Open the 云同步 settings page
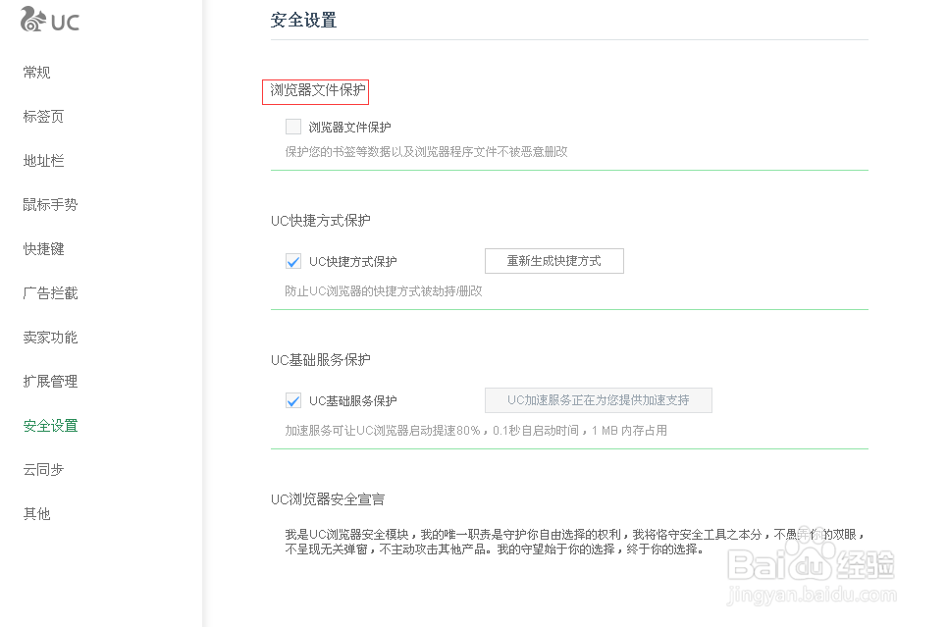 pos(43,469)
